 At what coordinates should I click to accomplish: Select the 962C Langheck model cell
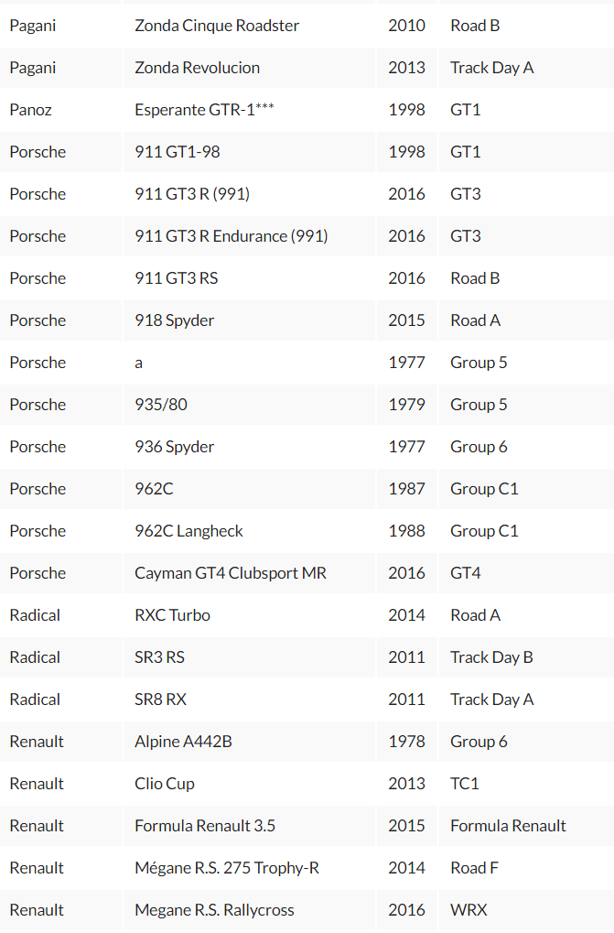[250, 531]
